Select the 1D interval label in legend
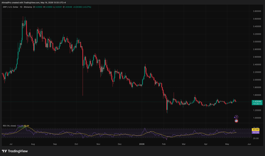Screen dimensions: 265x156 pos(21,7)
